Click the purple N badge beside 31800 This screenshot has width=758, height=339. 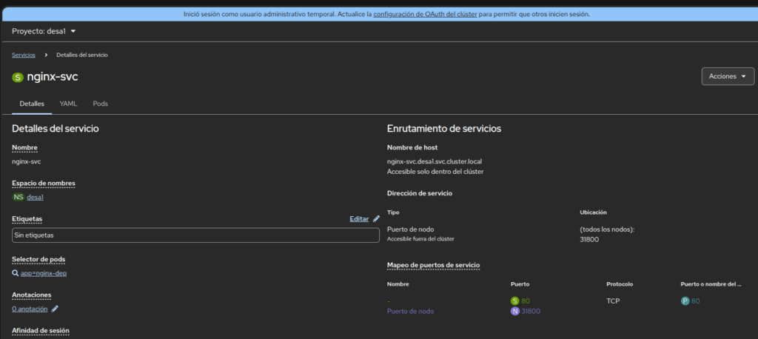[514, 312]
